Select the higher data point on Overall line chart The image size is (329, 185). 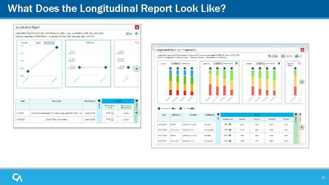(57, 47)
